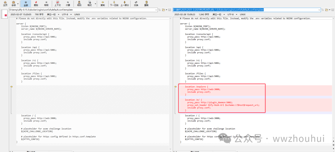Toggle the 全部 (Show all) filter
The image size is (335, 152).
click(26, 4)
